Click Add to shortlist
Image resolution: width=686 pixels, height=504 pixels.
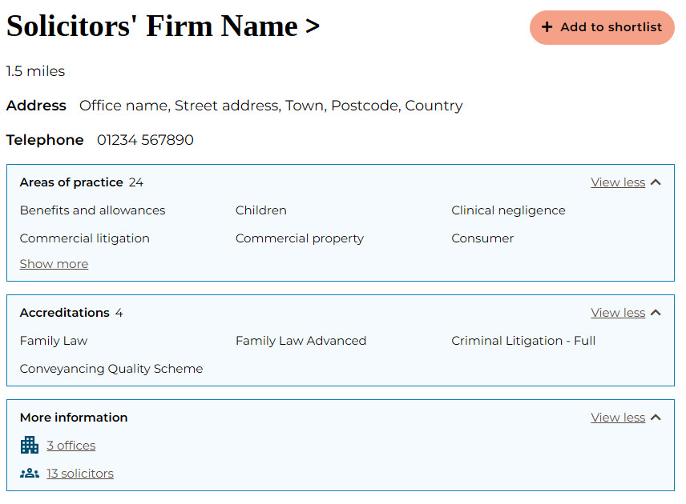click(x=602, y=27)
